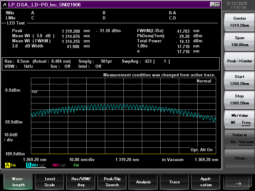Toggle Value in Air or Vacuum
255x191 pixels.
[x=240, y=138]
